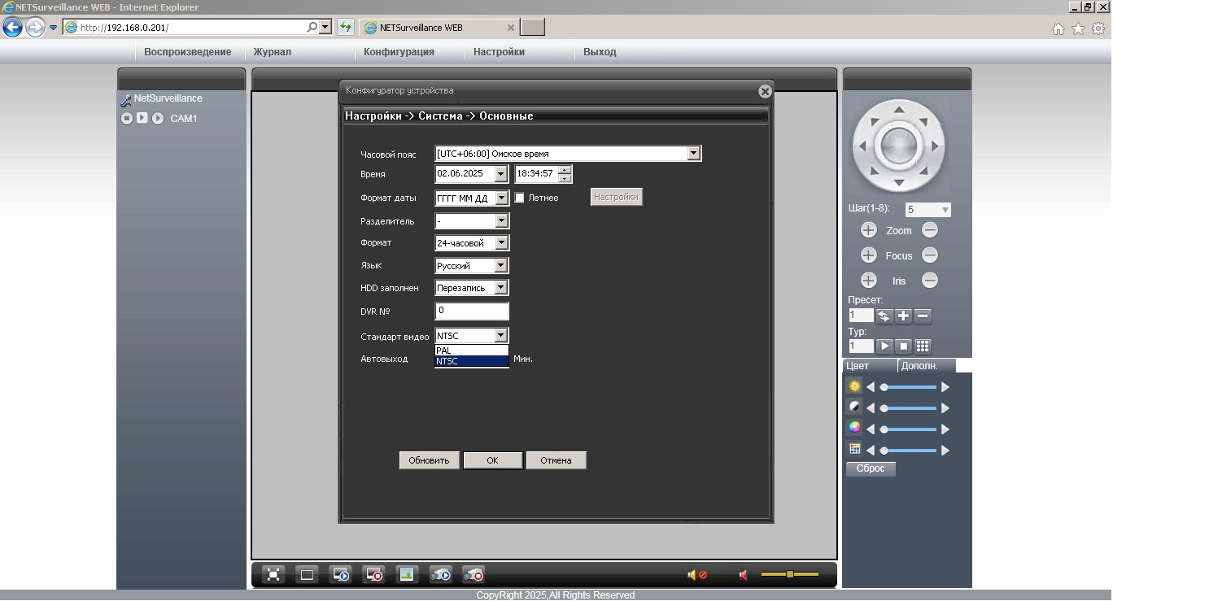Open the Часовой пояс dropdown
1222x601 pixels.
[x=693, y=154]
